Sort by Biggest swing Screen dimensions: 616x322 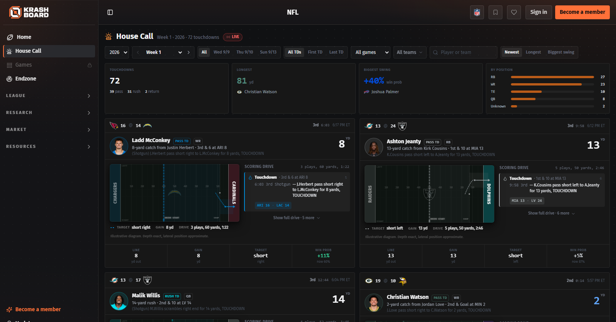561,52
